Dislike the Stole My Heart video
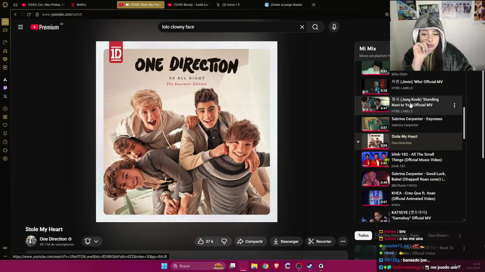This screenshot has width=485, height=272. (x=224, y=241)
